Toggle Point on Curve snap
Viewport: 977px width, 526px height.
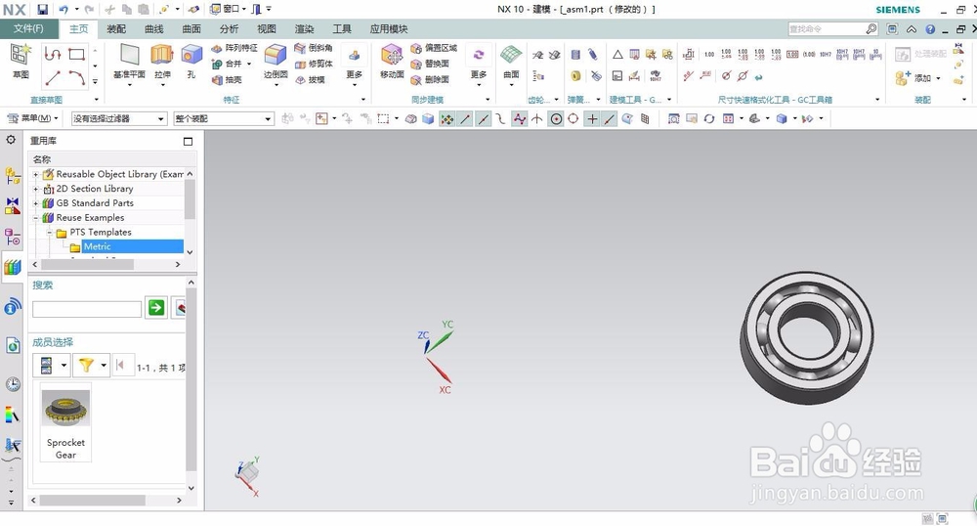(610, 119)
